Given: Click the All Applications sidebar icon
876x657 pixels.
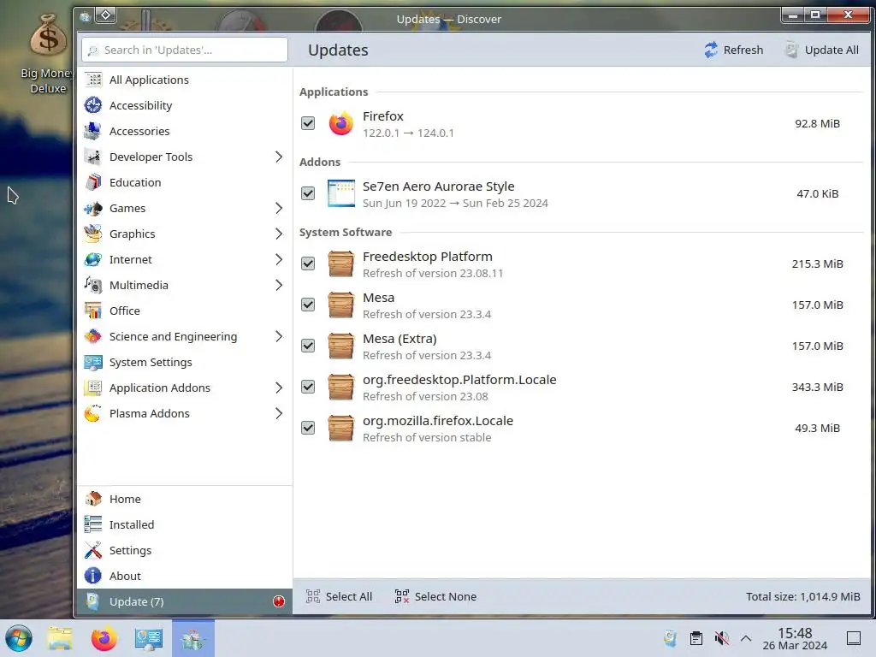Looking at the screenshot, I should pos(93,80).
